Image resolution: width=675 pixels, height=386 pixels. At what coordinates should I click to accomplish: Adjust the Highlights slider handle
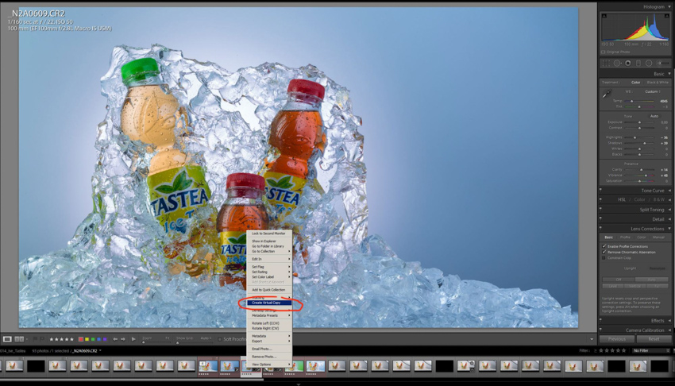click(x=634, y=137)
